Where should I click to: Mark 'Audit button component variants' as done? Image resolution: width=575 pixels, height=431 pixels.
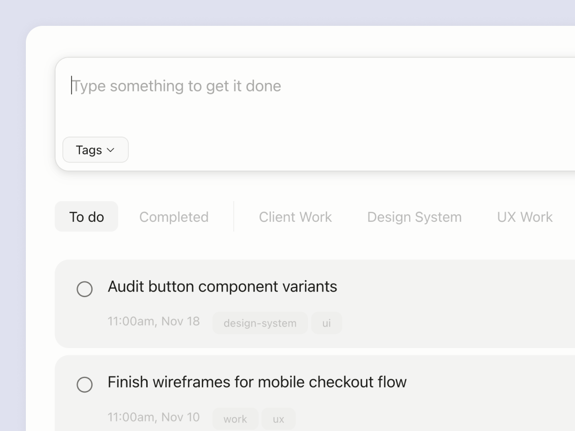click(x=85, y=289)
